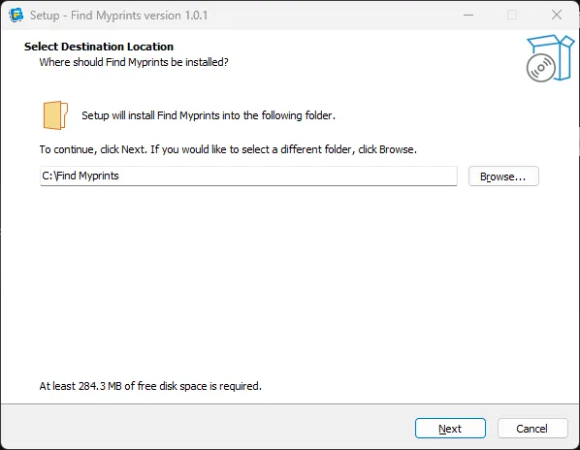Click the To continue, click Next instruction text
Viewport: 580px width, 450px height.
pyautogui.click(x=228, y=149)
